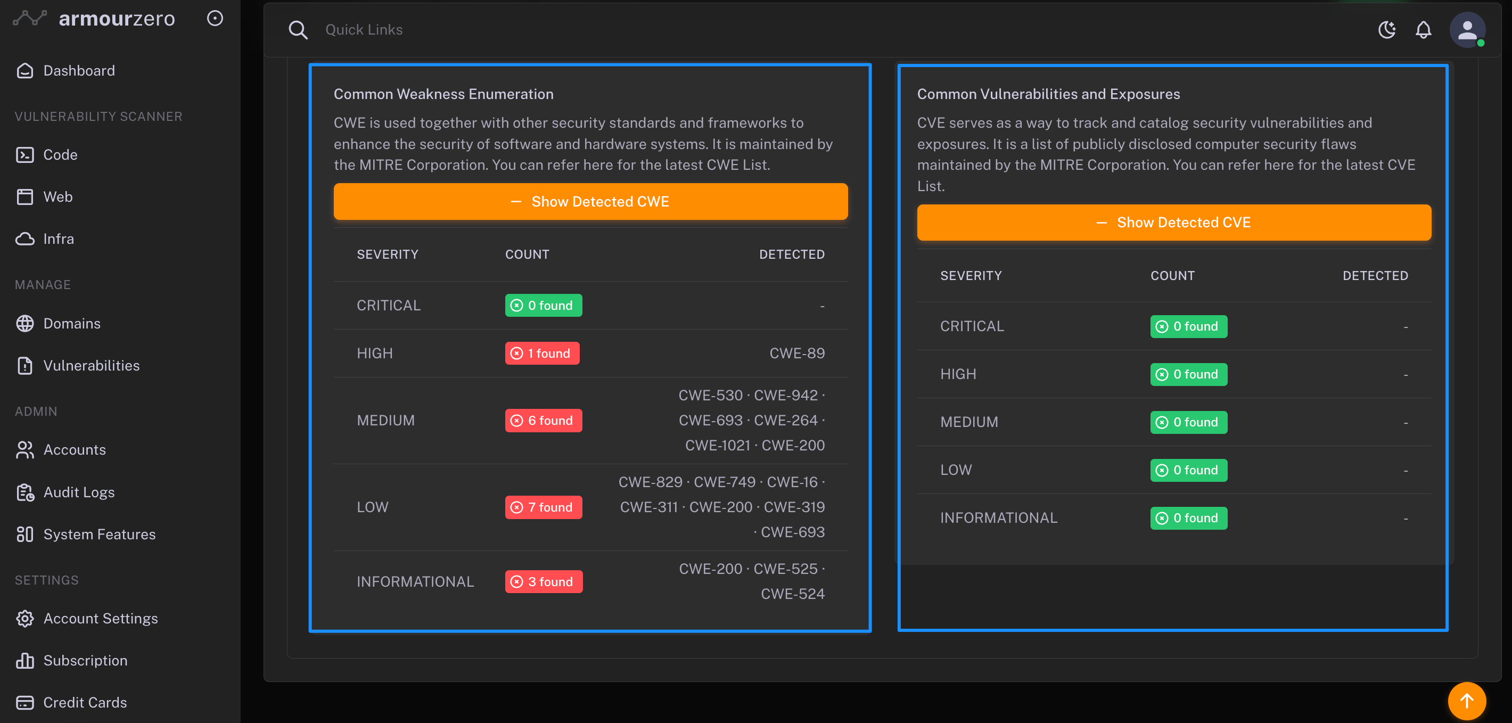The image size is (1512, 723).
Task: Click the search magnifier icon
Action: (298, 29)
